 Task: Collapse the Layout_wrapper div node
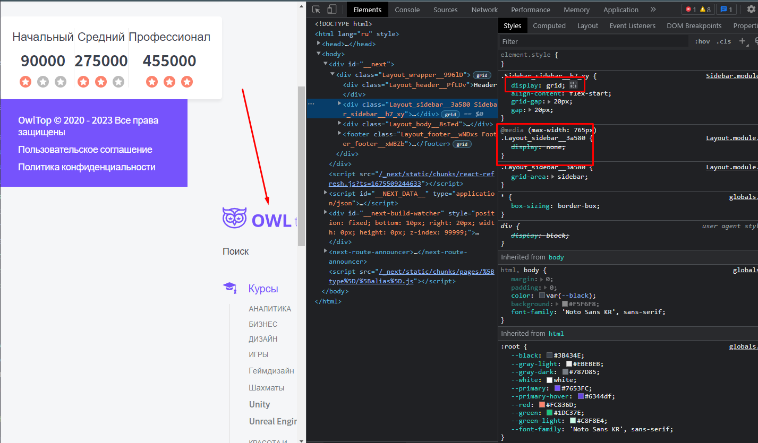point(332,74)
